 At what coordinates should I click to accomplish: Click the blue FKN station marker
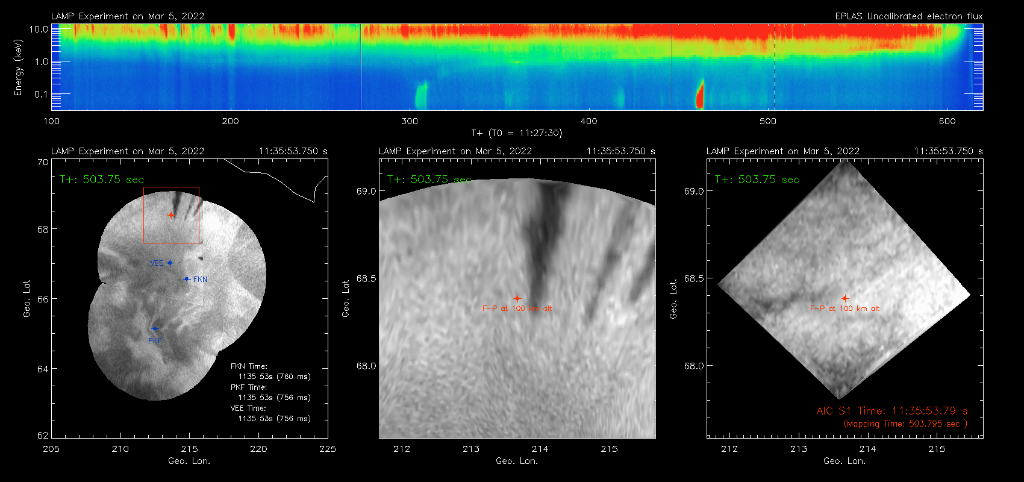coord(187,279)
